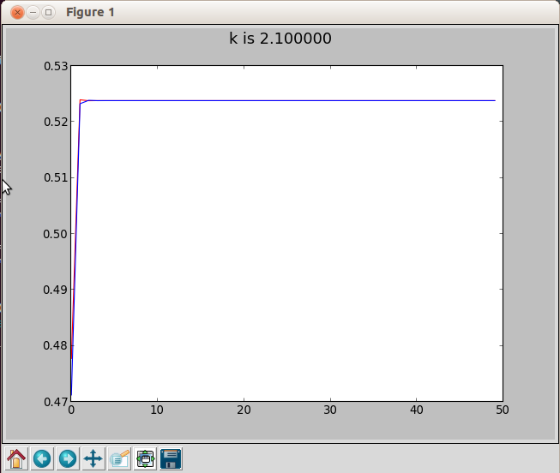Click the x-axis label 20
Screen dimensions: 560x473
point(244,410)
